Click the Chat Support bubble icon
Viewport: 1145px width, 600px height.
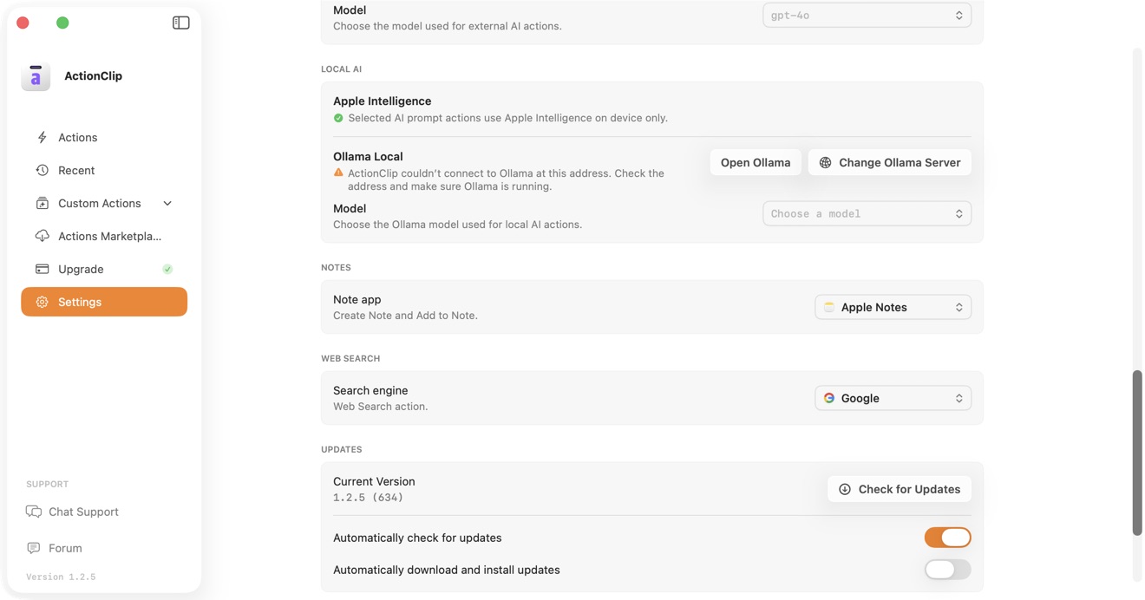[34, 512]
